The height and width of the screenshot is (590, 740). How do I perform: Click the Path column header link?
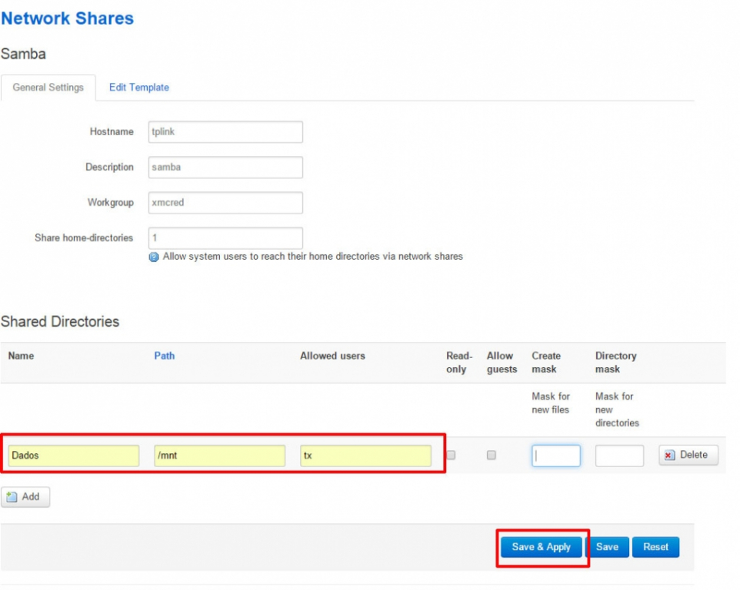[165, 356]
